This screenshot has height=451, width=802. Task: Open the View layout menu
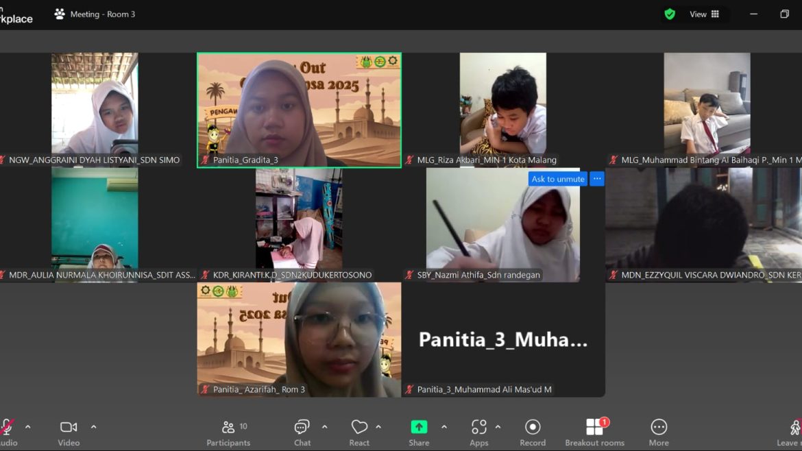(x=705, y=14)
